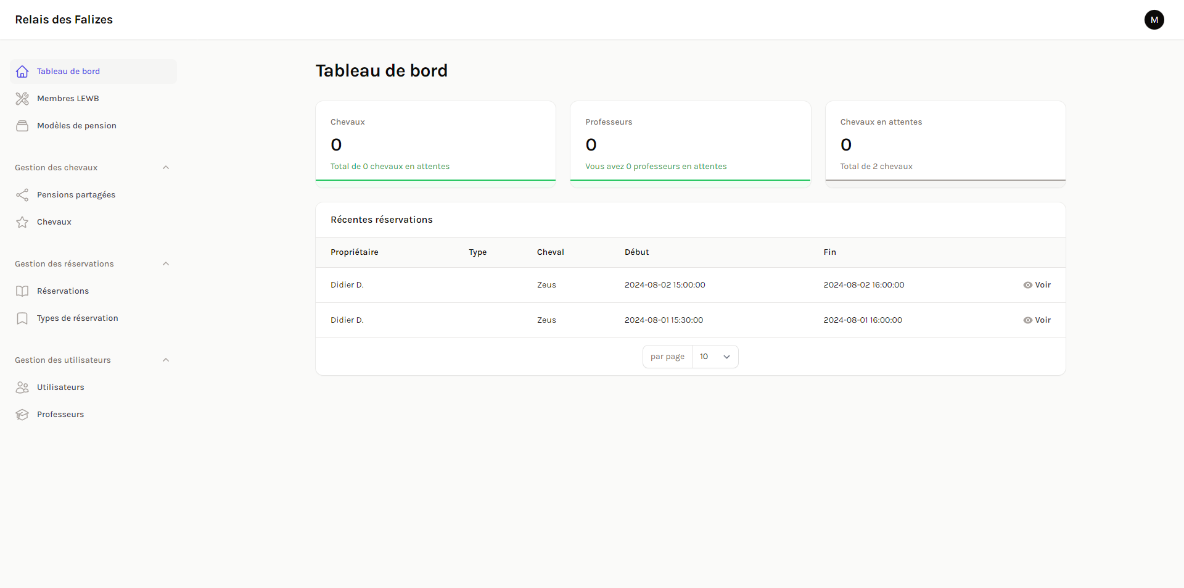Click the star icon next to Chevaux
Viewport: 1184px width, 588px height.
[22, 222]
